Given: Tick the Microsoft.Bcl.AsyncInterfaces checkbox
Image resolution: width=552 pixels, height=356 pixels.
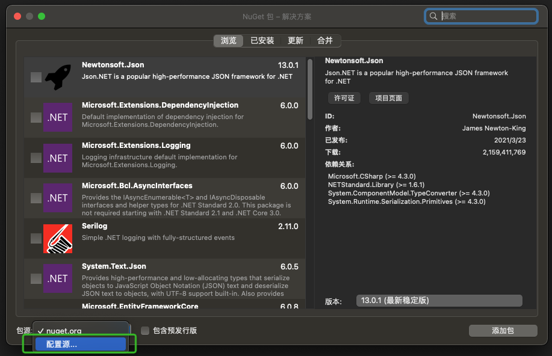Looking at the screenshot, I should [36, 198].
